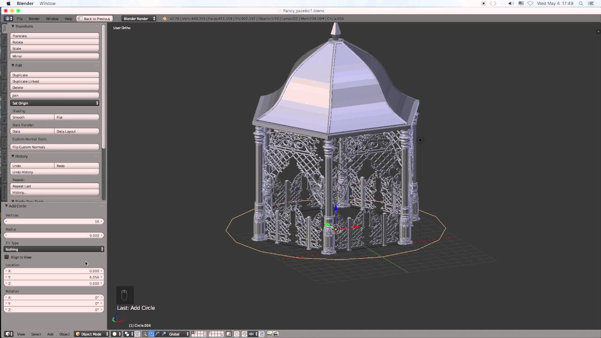This screenshot has height=338, width=601.
Task: Toggle snap magnet icon in 3D header
Action: click(x=244, y=334)
